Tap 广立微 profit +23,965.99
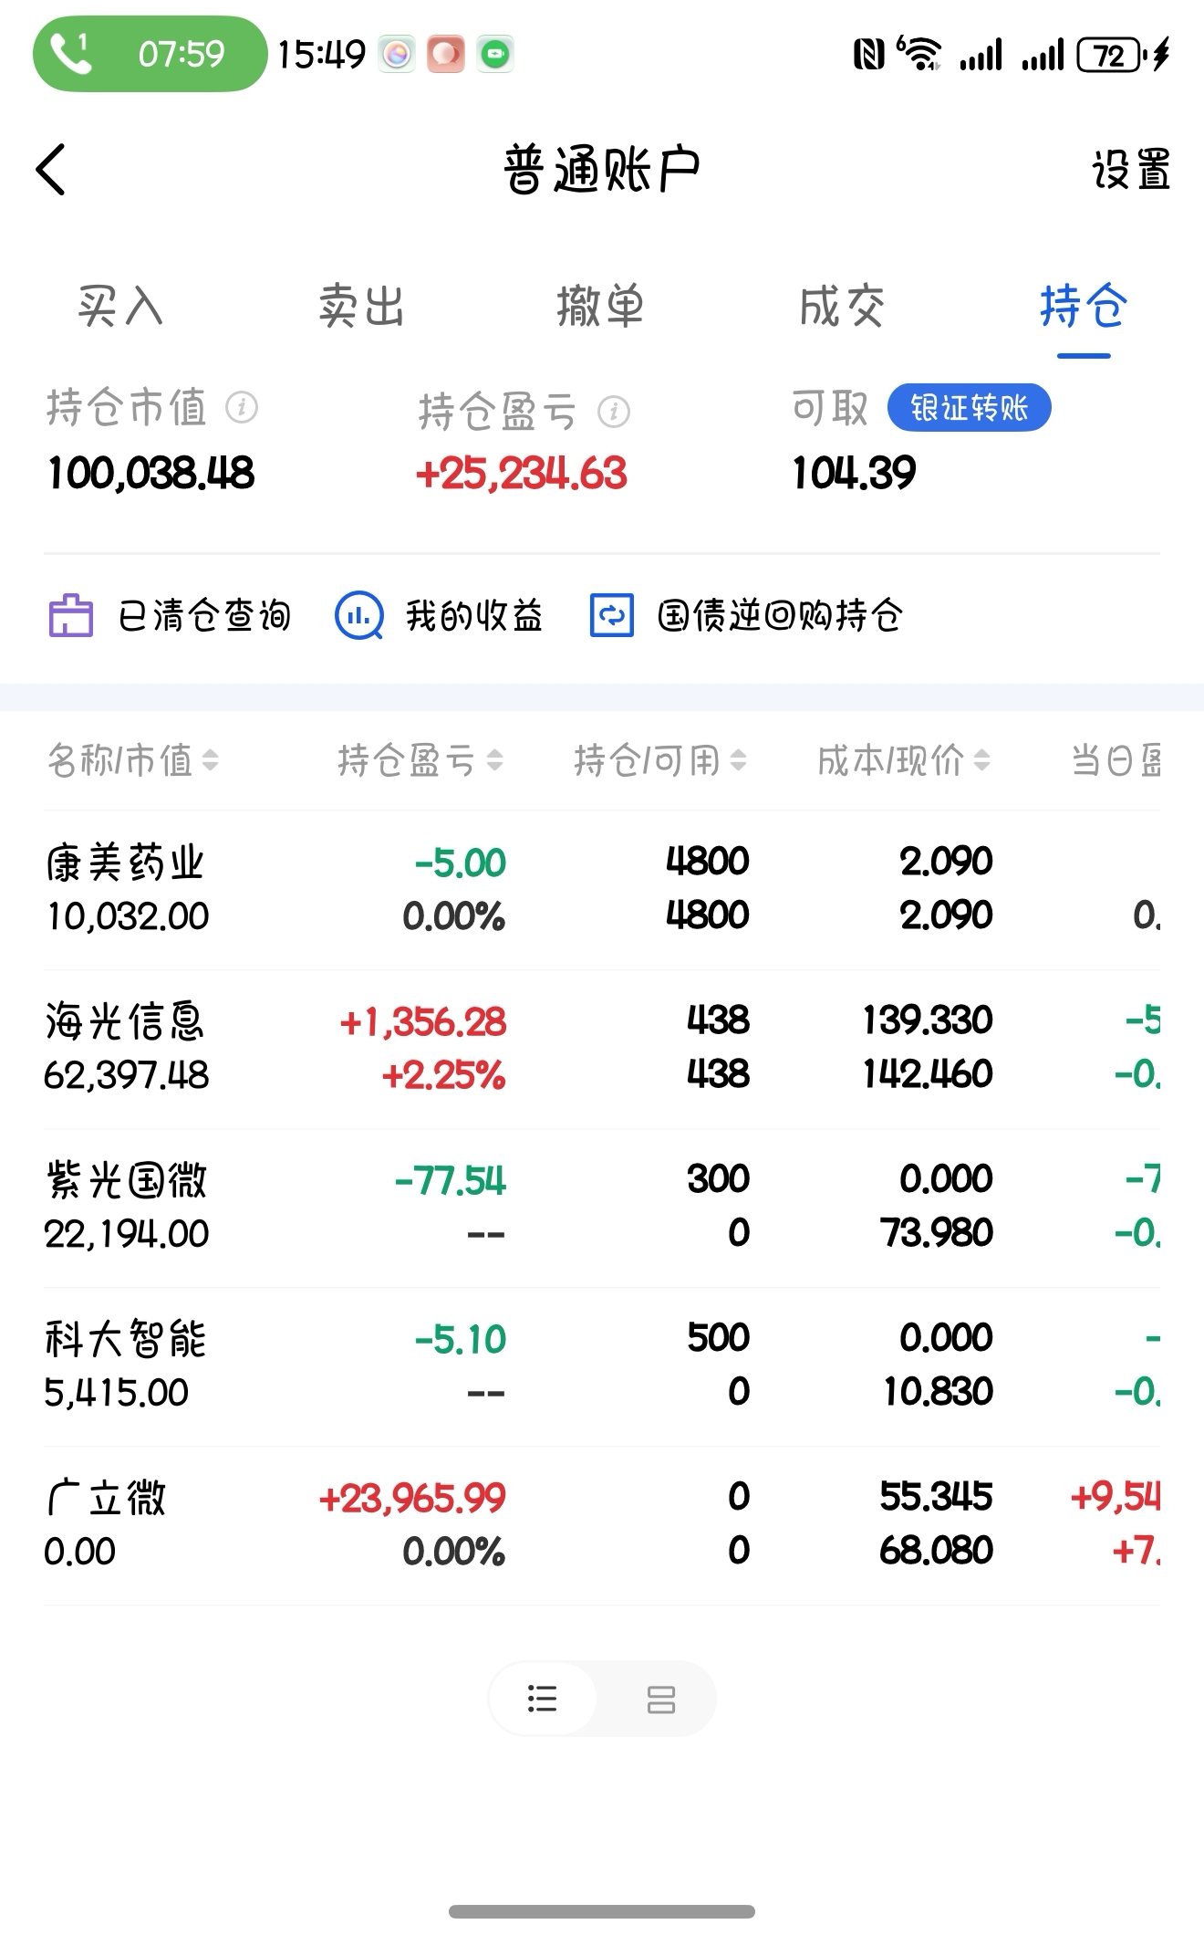The height and width of the screenshot is (1935, 1204). pyautogui.click(x=412, y=1499)
